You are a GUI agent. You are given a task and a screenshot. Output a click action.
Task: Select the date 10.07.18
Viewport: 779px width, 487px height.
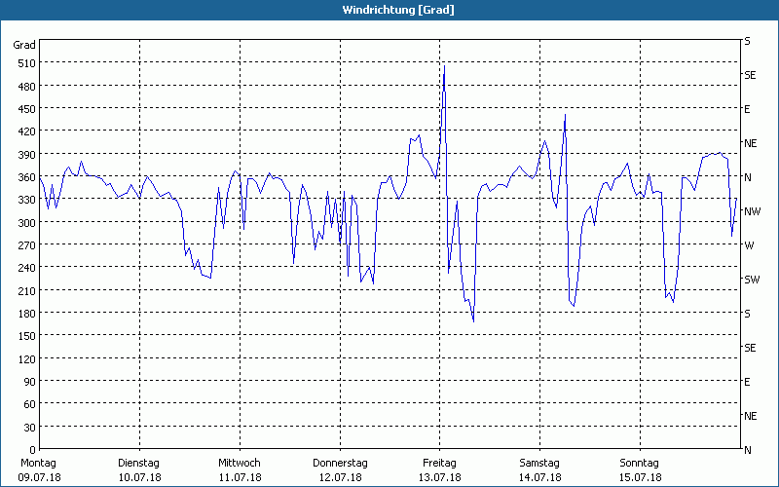click(x=139, y=477)
